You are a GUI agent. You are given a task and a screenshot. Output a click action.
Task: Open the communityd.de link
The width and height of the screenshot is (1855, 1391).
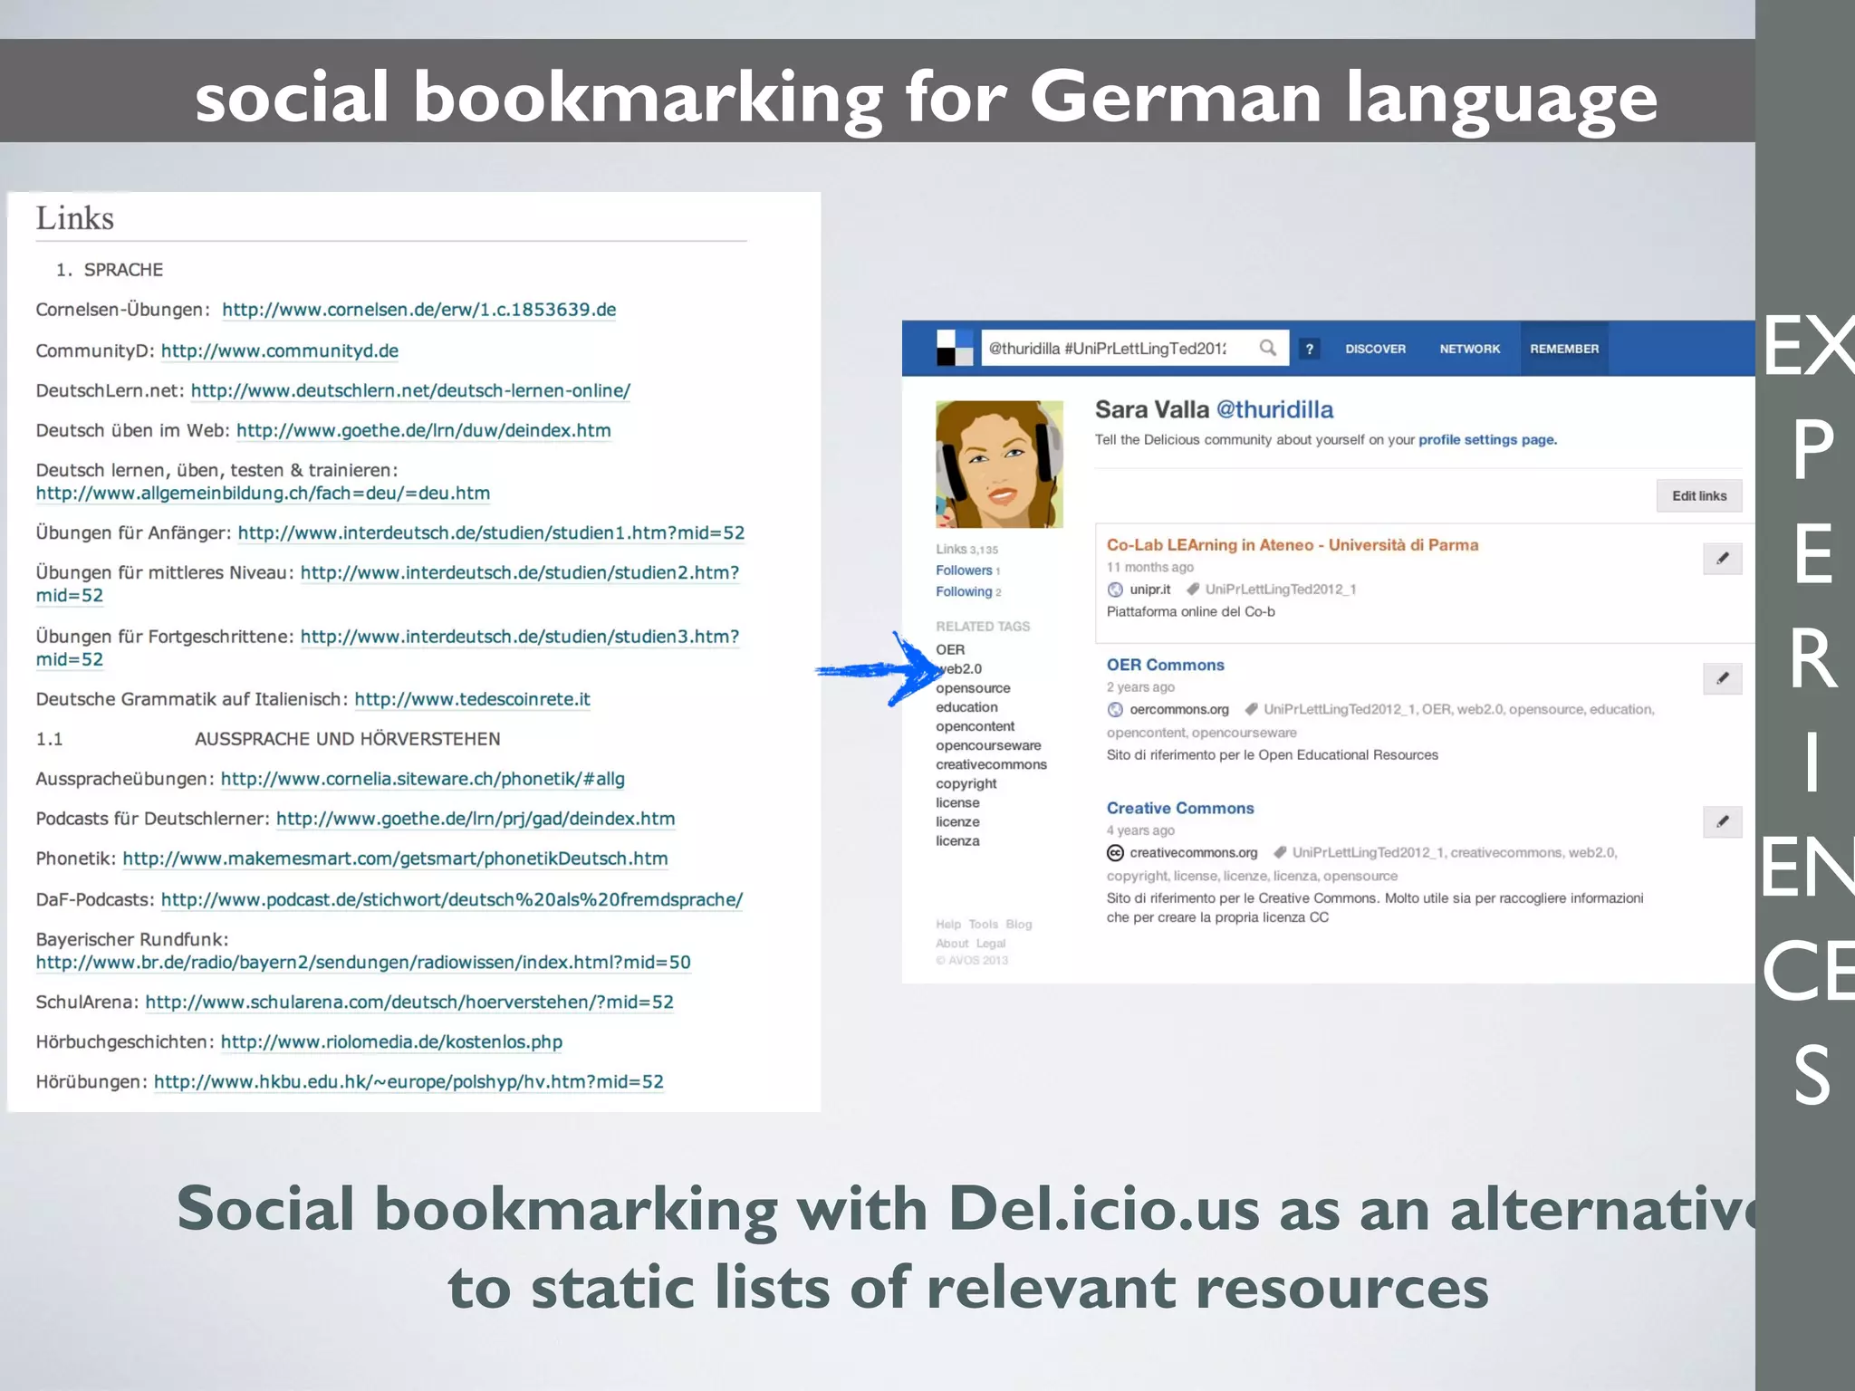pyautogui.click(x=279, y=351)
